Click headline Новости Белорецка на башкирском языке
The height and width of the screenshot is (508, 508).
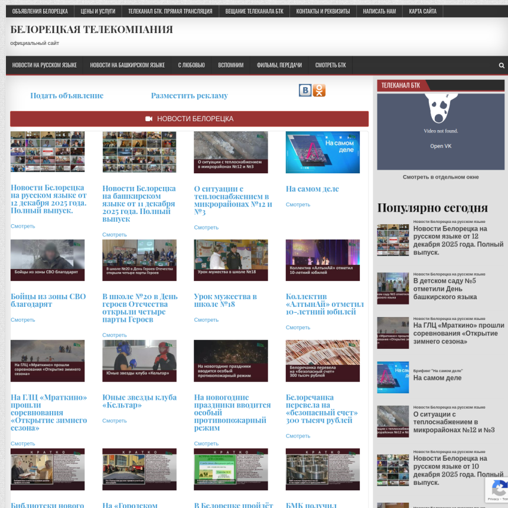(x=139, y=203)
